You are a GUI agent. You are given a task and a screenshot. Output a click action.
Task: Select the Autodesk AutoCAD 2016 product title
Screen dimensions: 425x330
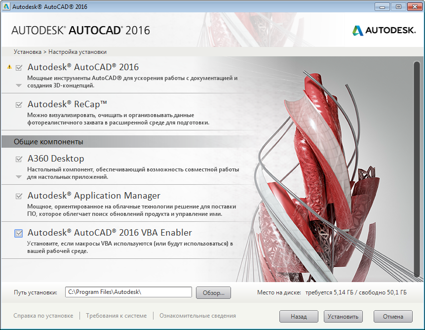(83, 67)
